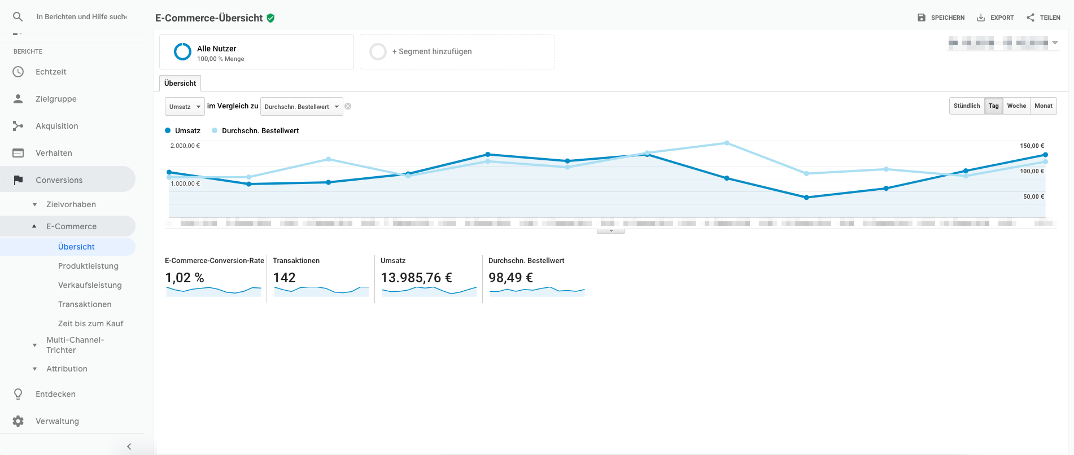
Task: Click the Alle Nutzer segment circle
Action: (182, 52)
